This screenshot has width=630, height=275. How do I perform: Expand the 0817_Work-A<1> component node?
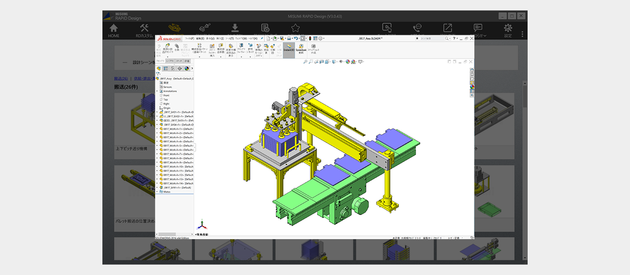[x=157, y=129]
